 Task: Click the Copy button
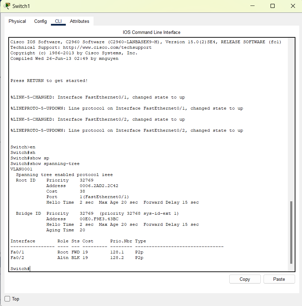point(245,279)
